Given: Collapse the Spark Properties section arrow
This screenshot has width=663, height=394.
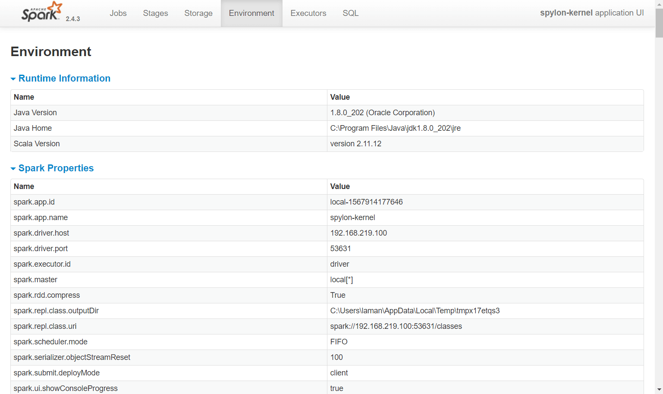Looking at the screenshot, I should (13, 169).
